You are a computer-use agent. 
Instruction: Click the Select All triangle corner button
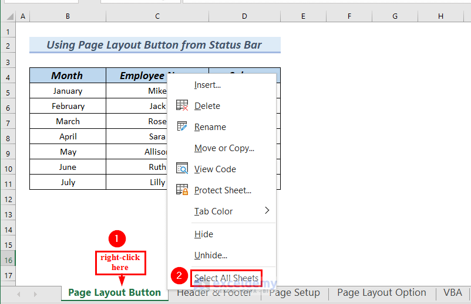pos(10,16)
